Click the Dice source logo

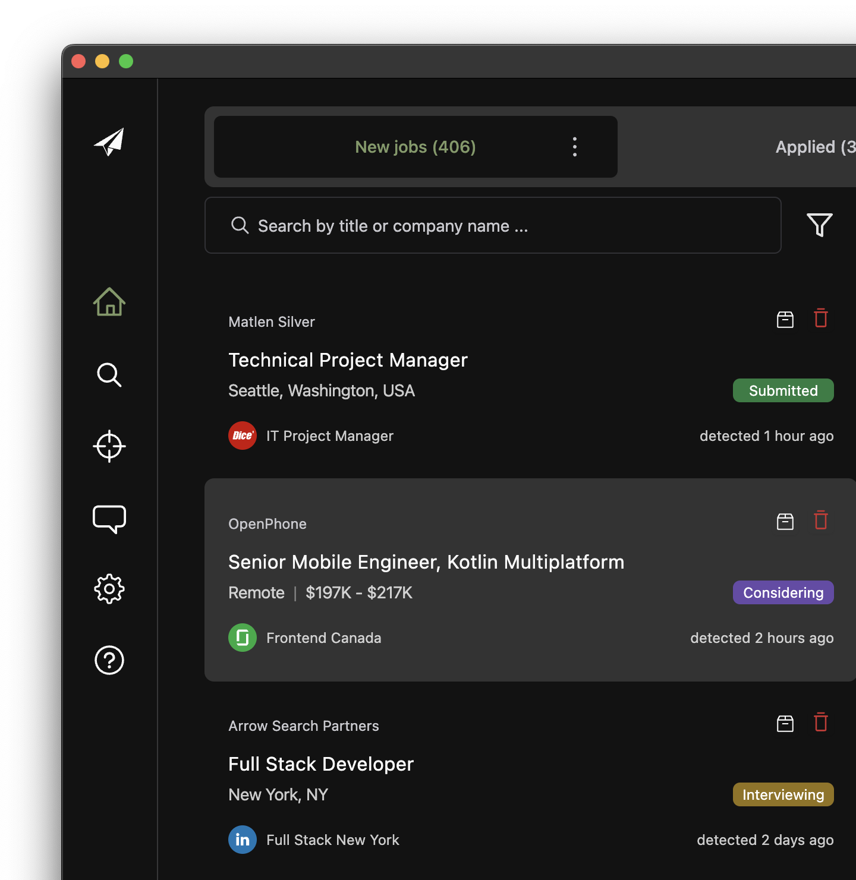pos(242,436)
